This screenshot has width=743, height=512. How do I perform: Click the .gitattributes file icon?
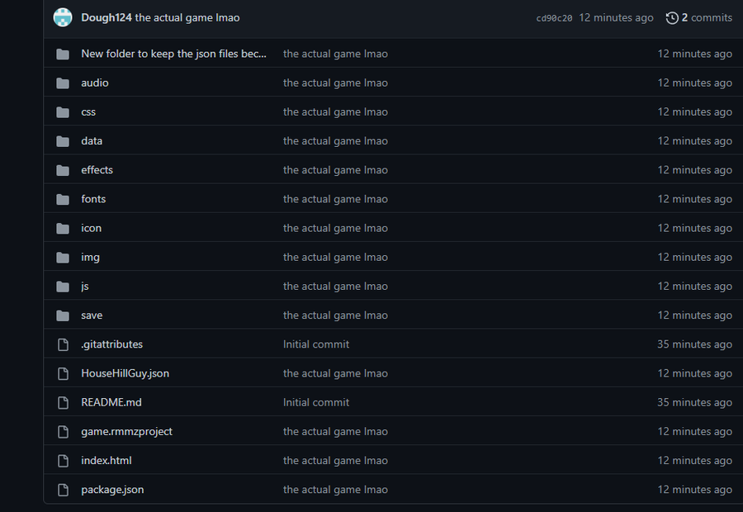pos(63,344)
